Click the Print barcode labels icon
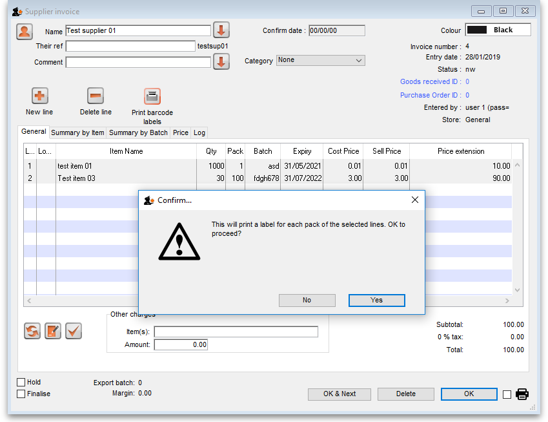The image size is (548, 422). click(152, 96)
